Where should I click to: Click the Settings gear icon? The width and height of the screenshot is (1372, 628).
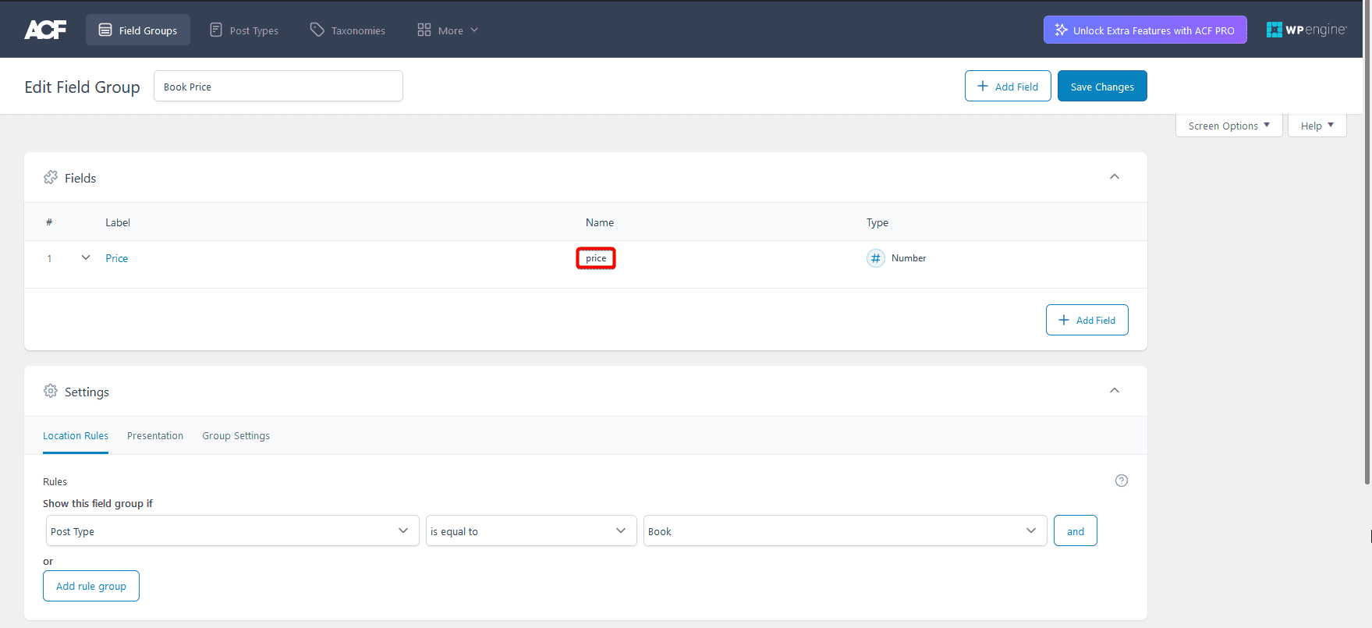coord(51,391)
